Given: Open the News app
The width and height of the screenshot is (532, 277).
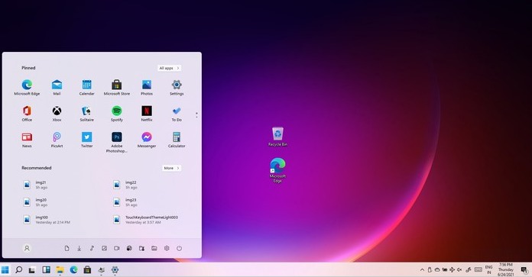Looking at the screenshot, I should [x=27, y=140].
